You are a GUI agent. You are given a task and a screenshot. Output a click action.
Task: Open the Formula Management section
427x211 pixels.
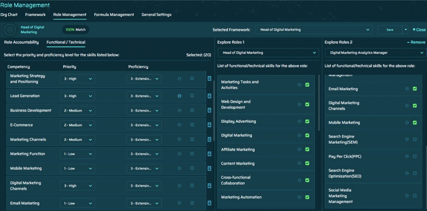(114, 14)
